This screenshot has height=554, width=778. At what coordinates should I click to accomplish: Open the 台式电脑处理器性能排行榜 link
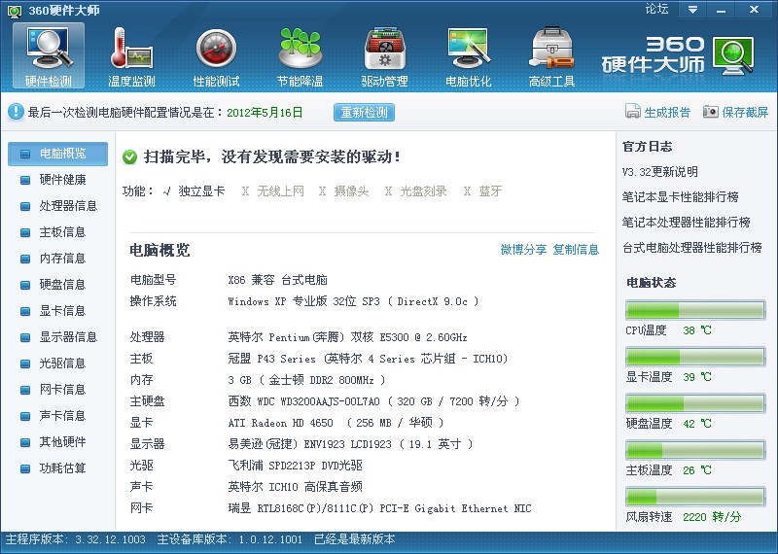point(692,248)
